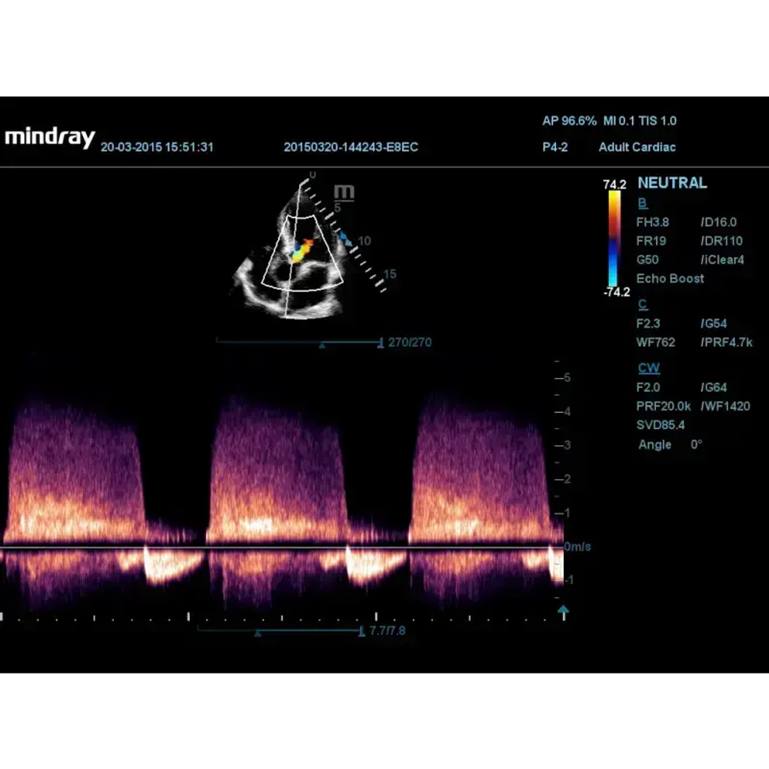Click the spectrum cine triangle near 7.7/7.8
The height and width of the screenshot is (769, 769).
(x=258, y=634)
